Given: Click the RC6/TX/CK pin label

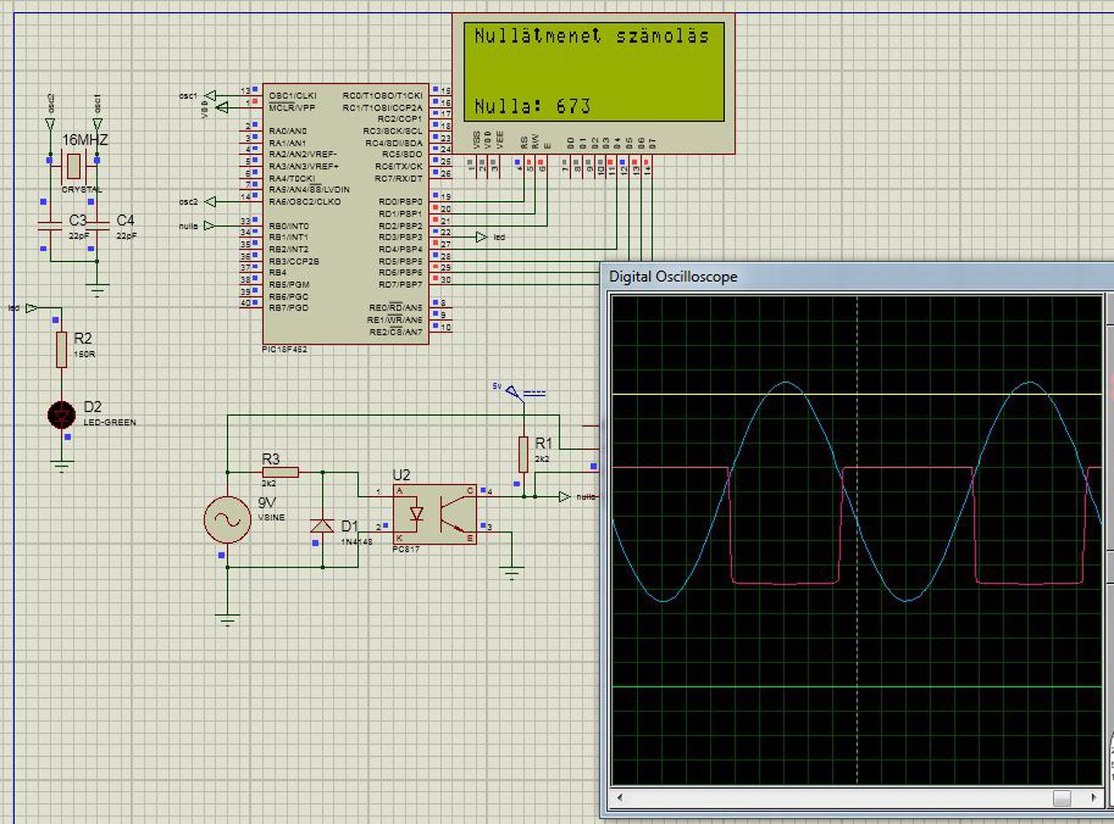Looking at the screenshot, I should [399, 165].
